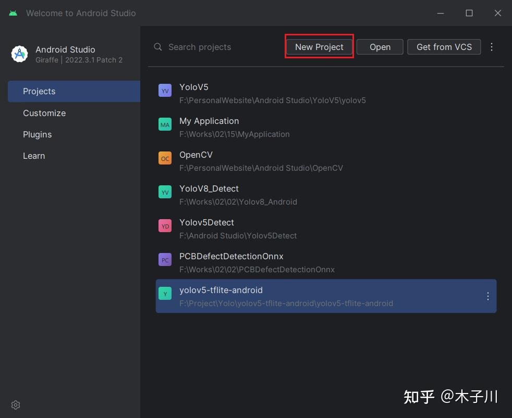Click the My Application project icon
This screenshot has height=418, width=512.
[x=165, y=124]
